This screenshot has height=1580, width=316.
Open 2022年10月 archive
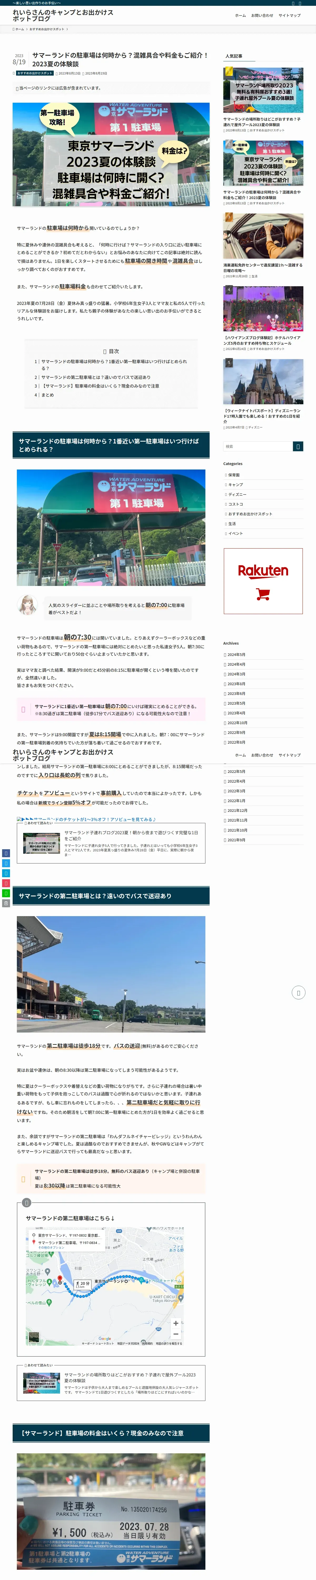238,723
